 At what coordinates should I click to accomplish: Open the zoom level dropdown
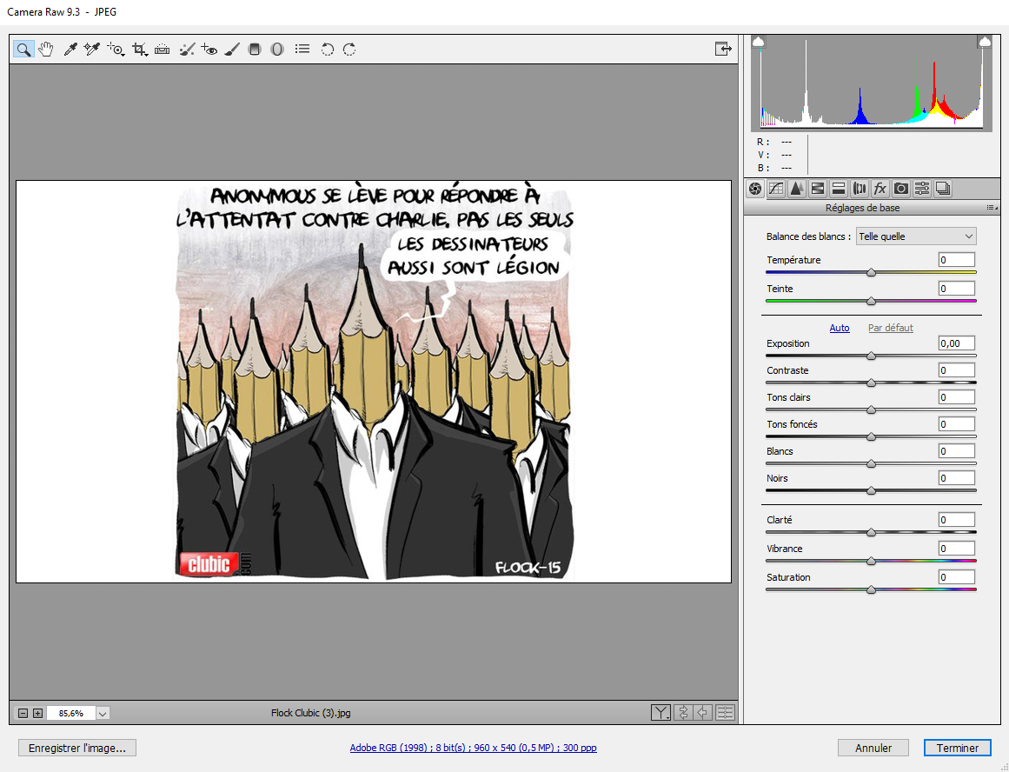103,713
